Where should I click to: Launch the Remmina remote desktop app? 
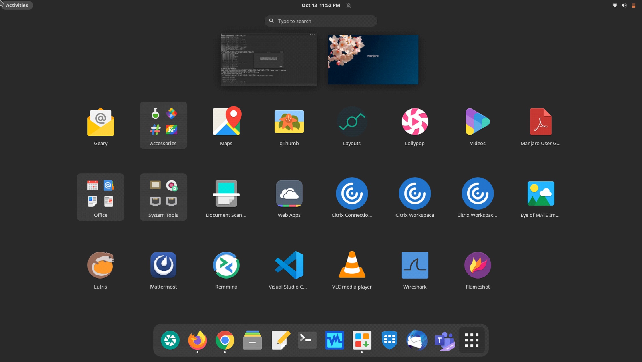click(x=226, y=266)
